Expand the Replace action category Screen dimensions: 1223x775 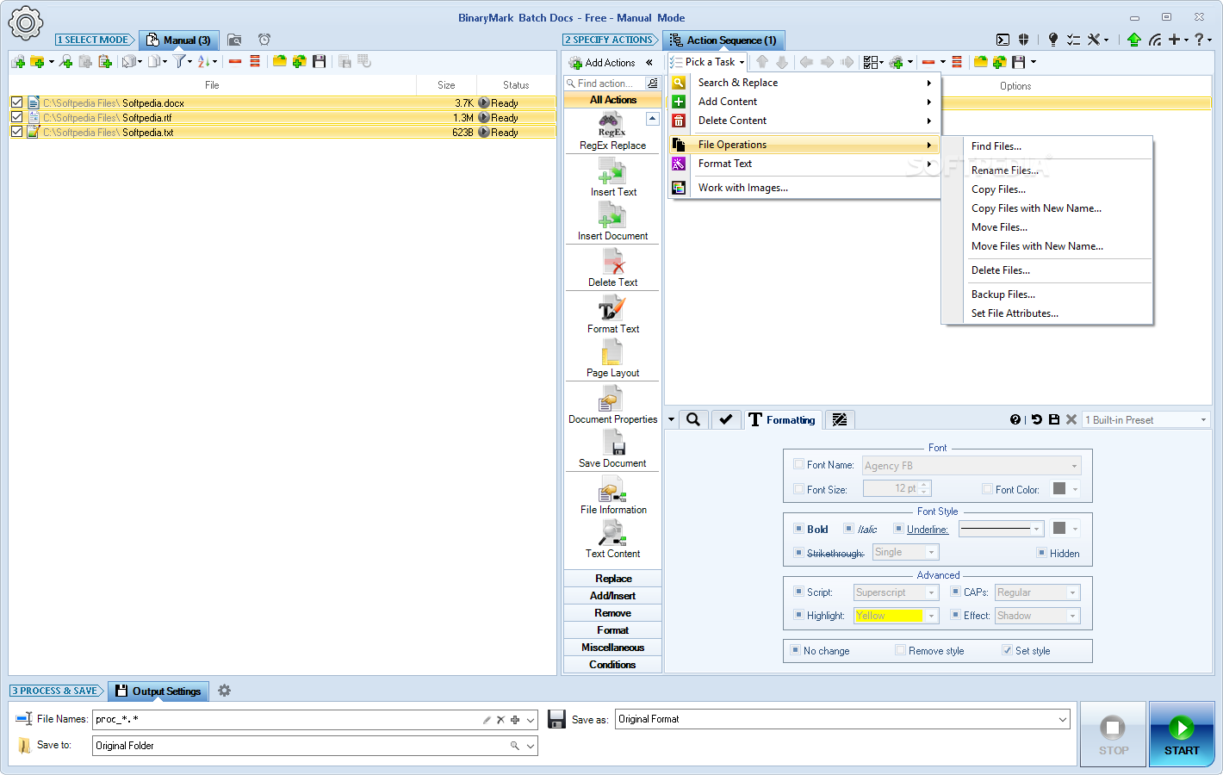612,579
